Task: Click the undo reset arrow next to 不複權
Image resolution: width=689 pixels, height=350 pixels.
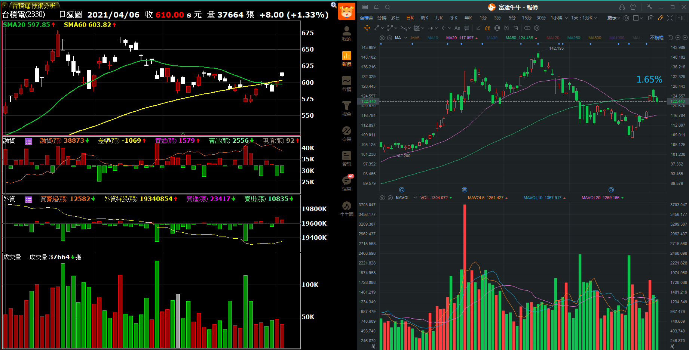Action: coord(670,38)
